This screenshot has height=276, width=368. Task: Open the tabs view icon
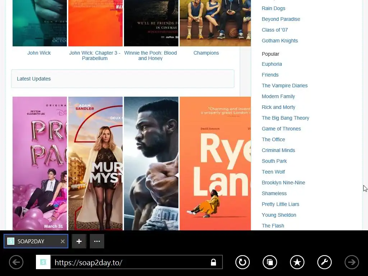[x=270, y=262]
